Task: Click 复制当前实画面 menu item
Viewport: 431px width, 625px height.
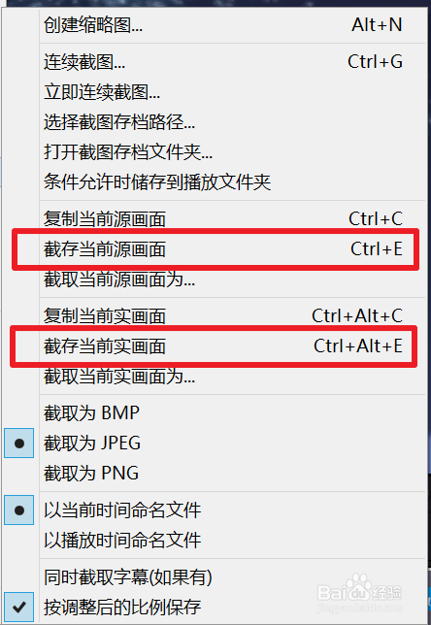Action: coord(215,315)
